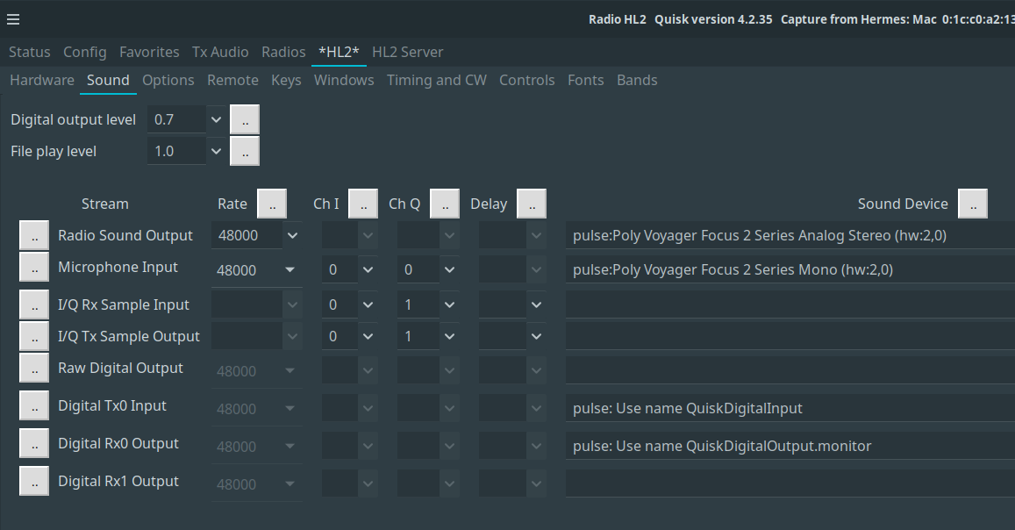Open the Timing and CW tab
1015x530 pixels.
(x=436, y=80)
